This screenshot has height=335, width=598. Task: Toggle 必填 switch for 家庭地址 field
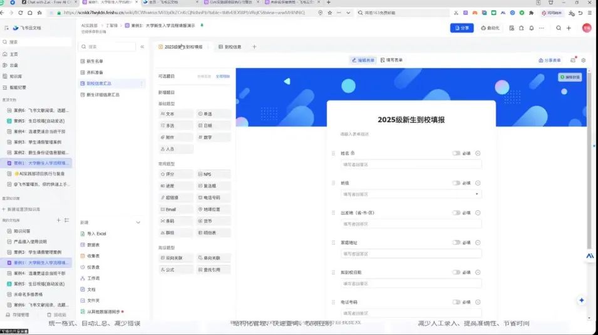456,242
